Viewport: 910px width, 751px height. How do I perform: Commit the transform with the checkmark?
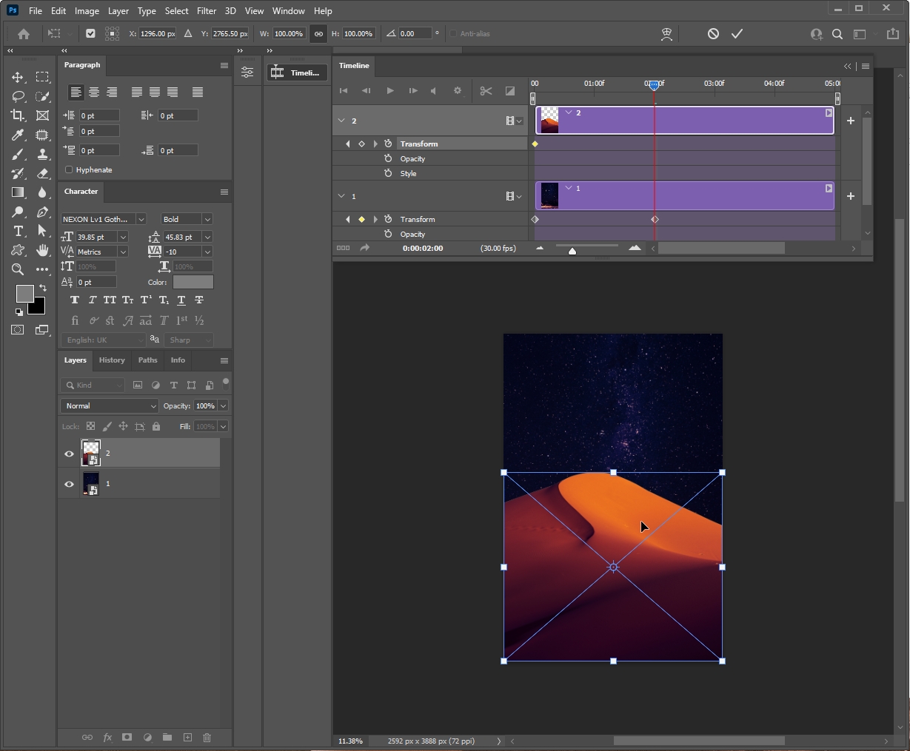(x=737, y=34)
